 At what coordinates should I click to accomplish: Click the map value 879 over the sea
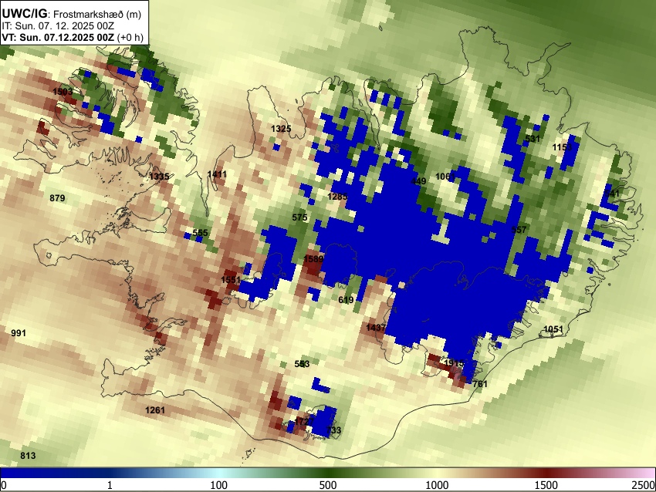57,198
